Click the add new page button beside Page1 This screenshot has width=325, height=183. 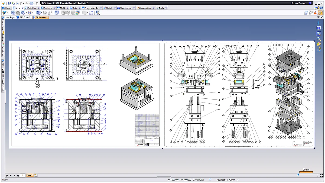click(36, 175)
